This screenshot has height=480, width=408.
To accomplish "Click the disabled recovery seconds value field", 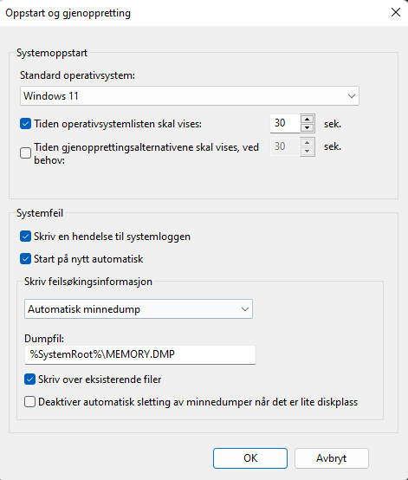I will click(x=285, y=146).
